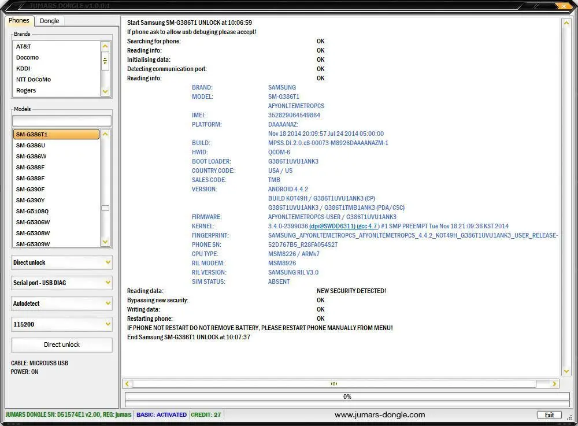This screenshot has width=578, height=426.
Task: Click log panel scroll down arrow
Action: 566,372
